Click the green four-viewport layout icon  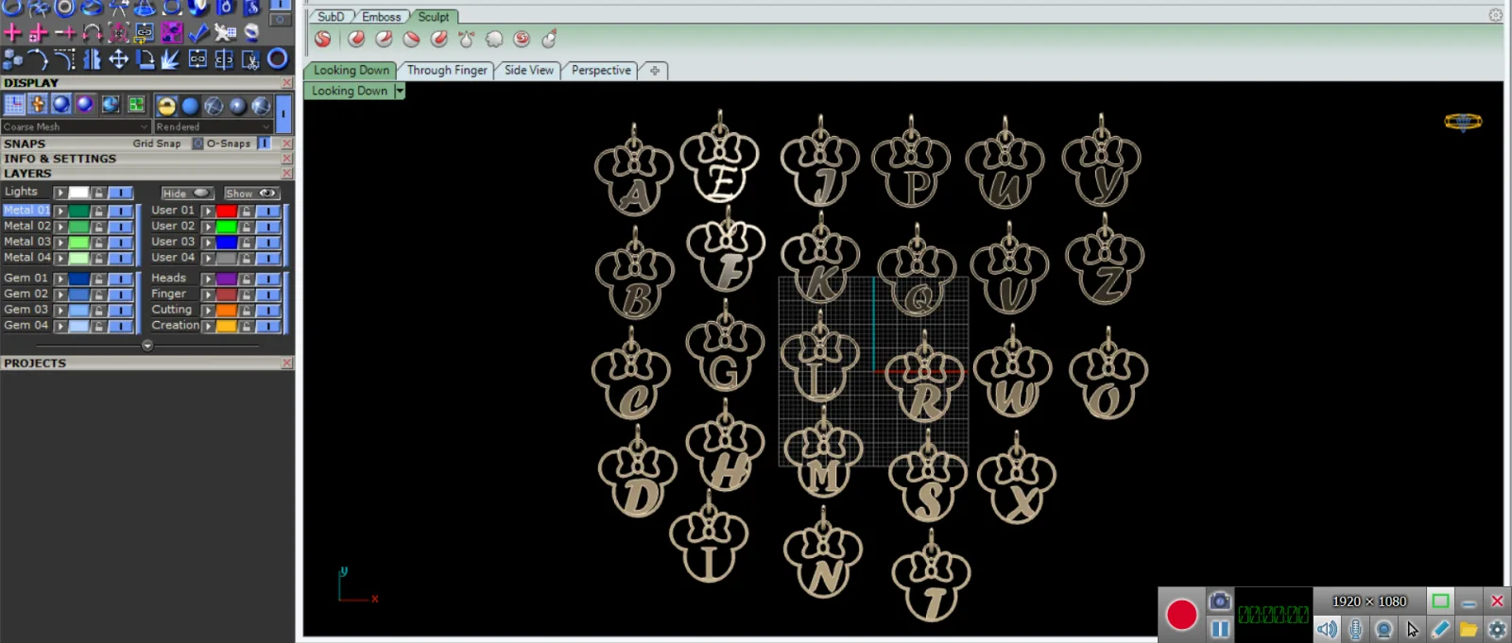click(x=136, y=105)
